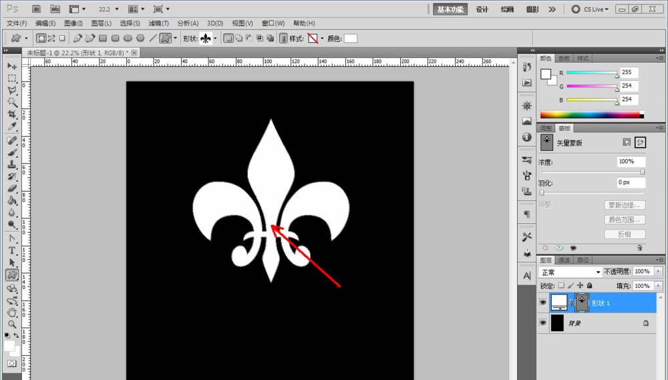Toggle visibility of the 背景 layer
Image resolution: width=668 pixels, height=380 pixels.
[542, 323]
